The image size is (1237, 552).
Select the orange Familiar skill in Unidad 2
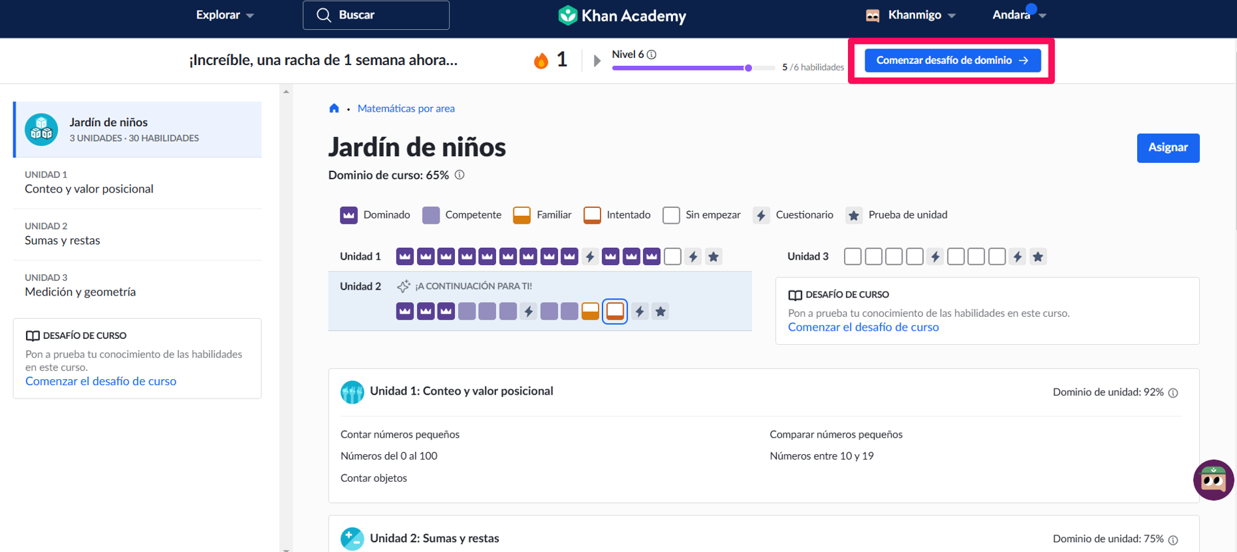590,312
